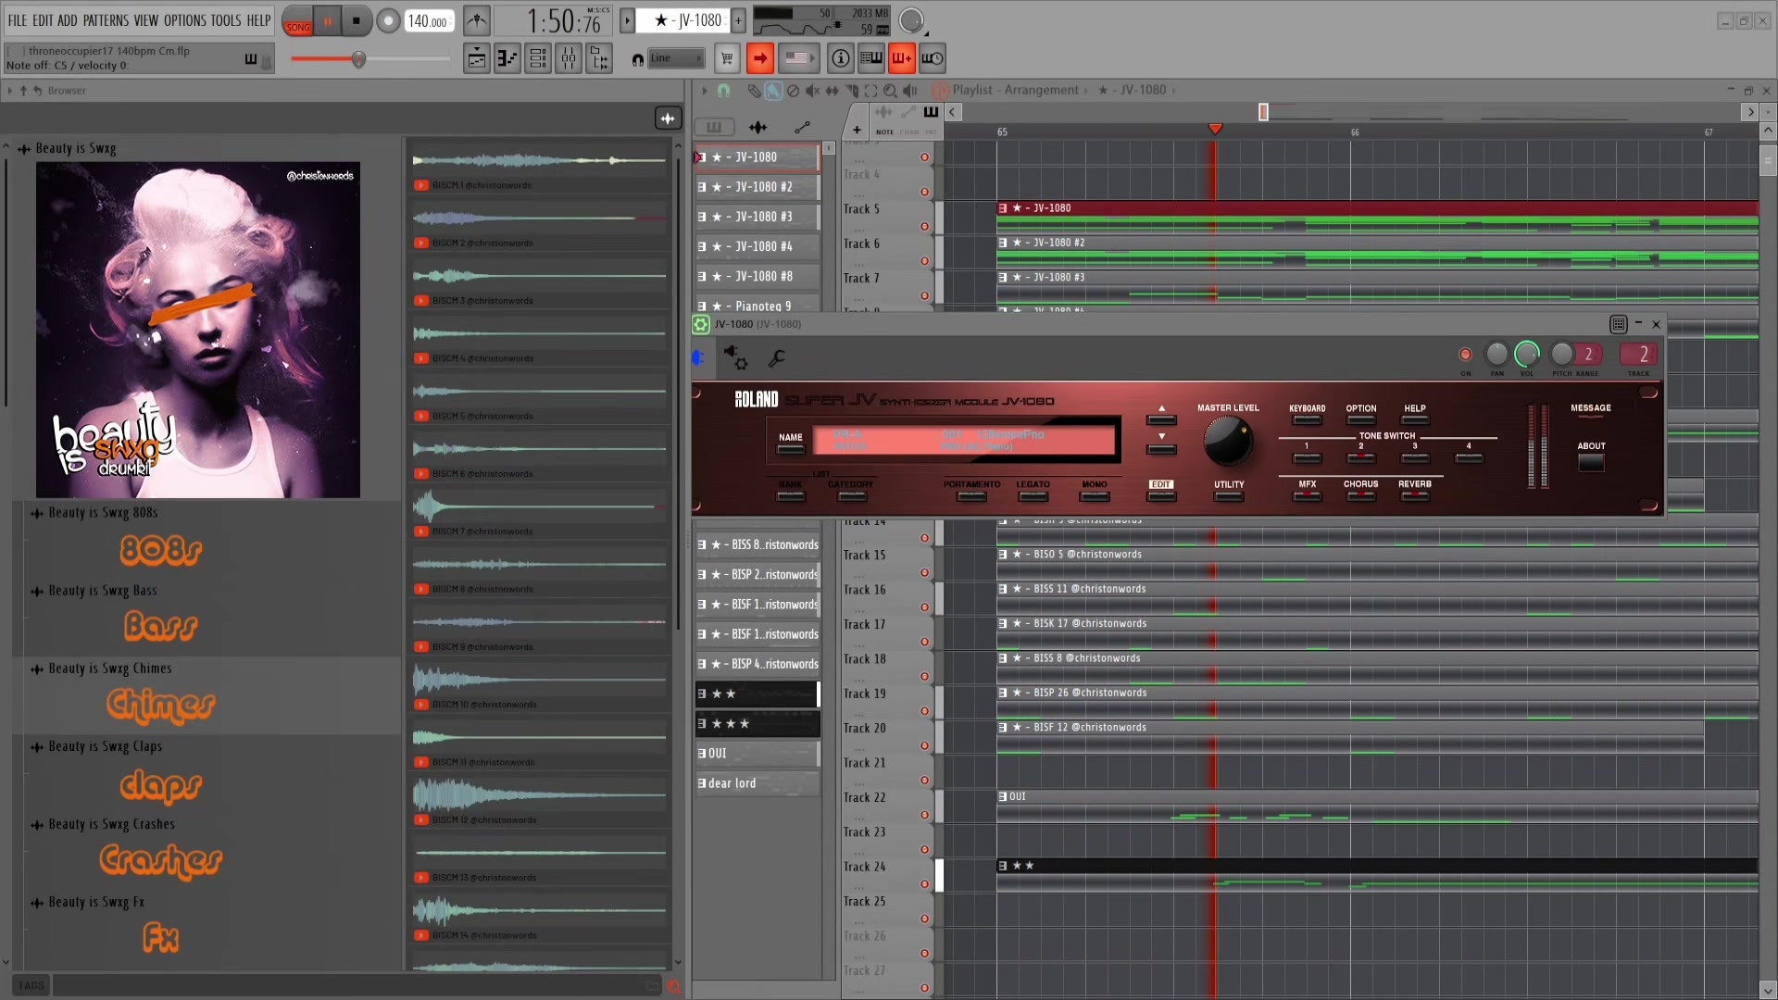This screenshot has width=1778, height=1000.
Task: Open the snap Line dropdown
Action: tap(675, 58)
